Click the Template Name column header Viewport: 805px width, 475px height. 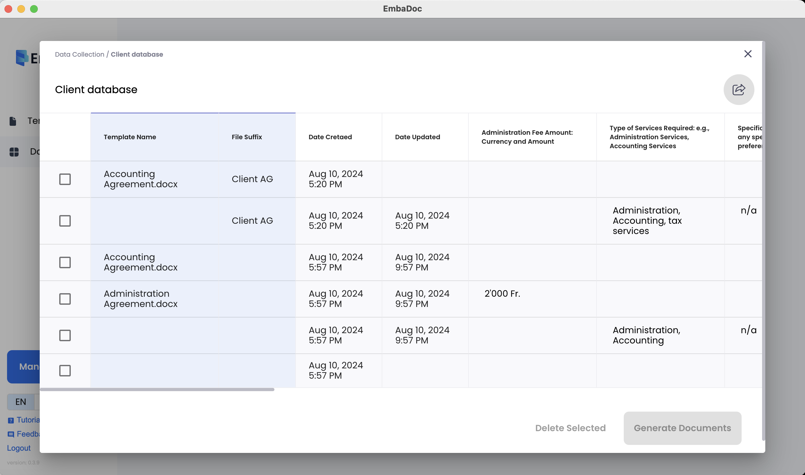[x=130, y=137]
